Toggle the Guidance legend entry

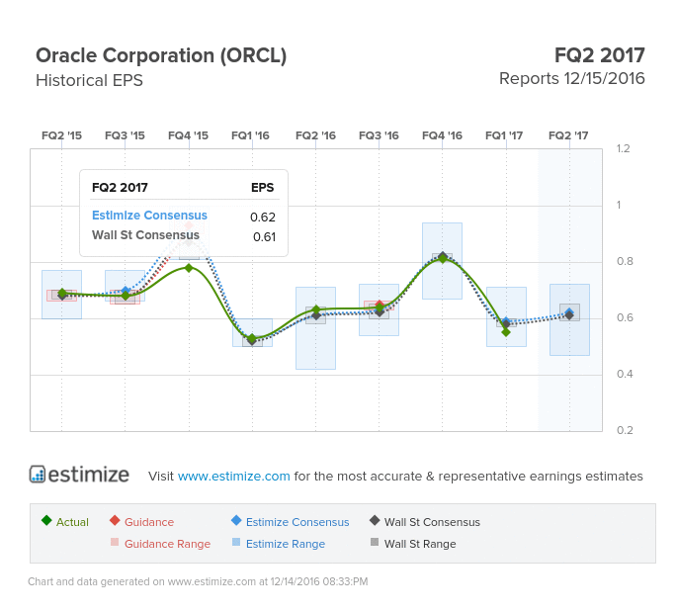(141, 521)
